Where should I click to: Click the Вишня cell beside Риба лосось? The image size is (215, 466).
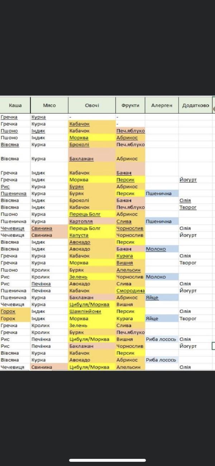pos(130,339)
